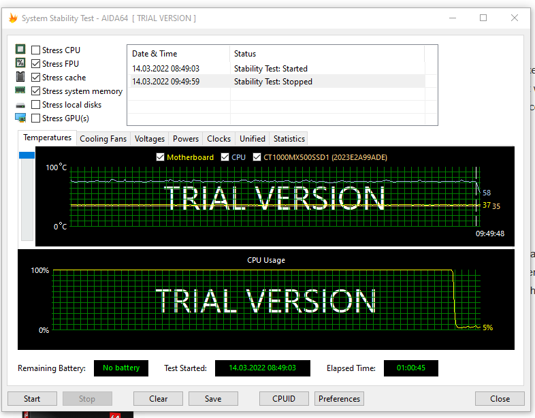Screen dimensions: 535x418
Task: Disable Stress system memory checkbox
Action: (x=35, y=91)
